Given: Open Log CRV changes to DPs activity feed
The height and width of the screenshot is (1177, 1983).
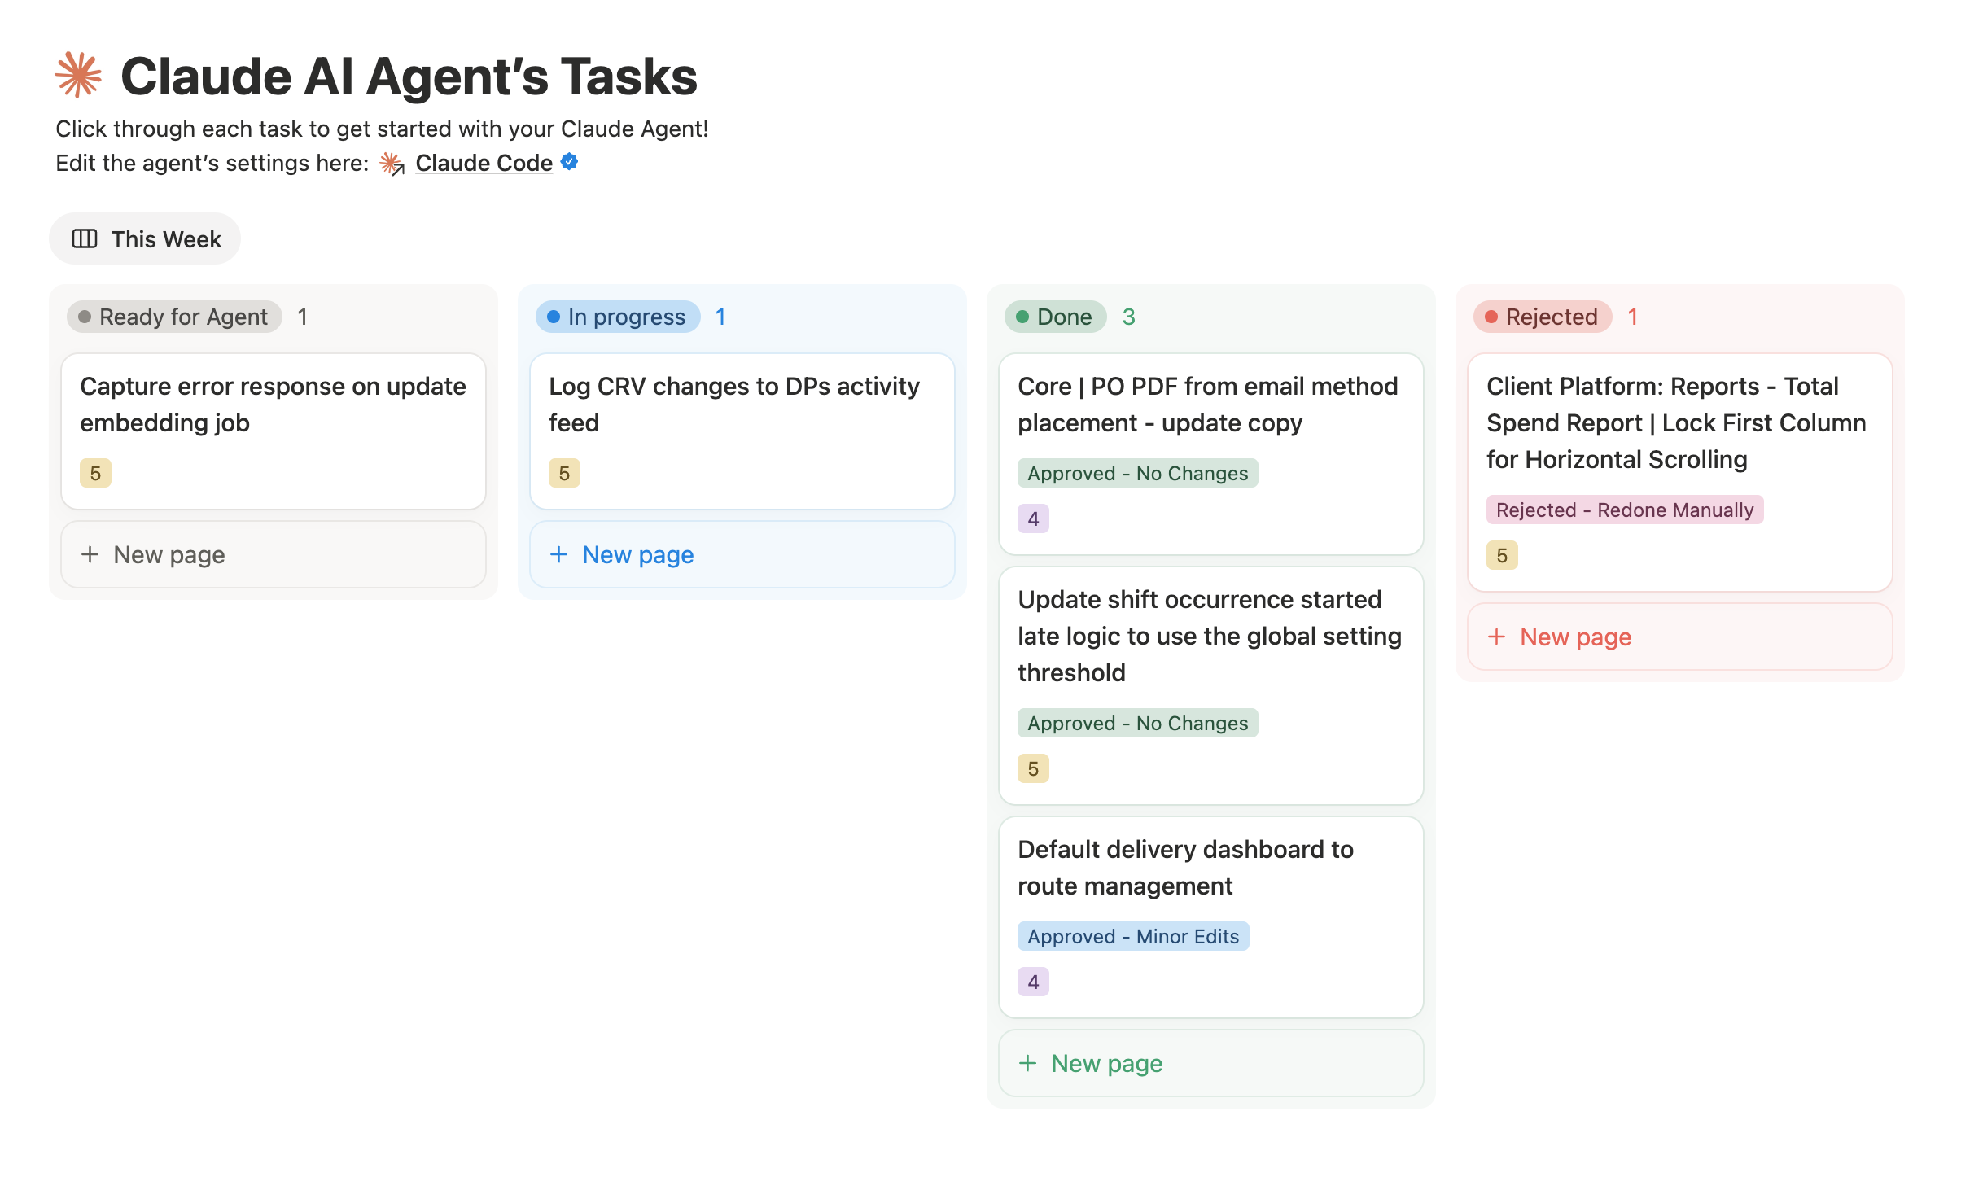Looking at the screenshot, I should (x=742, y=431).
